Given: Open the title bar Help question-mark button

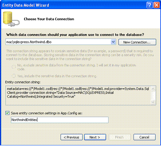Looking at the screenshot, I should coord(150,5).
